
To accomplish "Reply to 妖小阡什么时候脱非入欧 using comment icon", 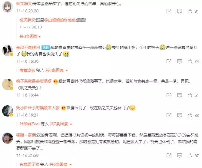I will coord(179,115).
